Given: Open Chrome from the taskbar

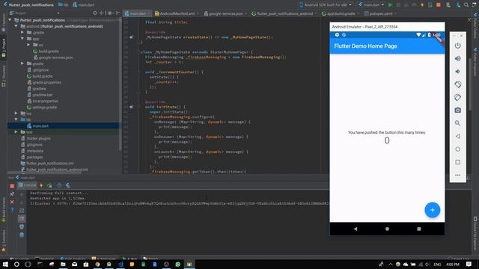Looking at the screenshot, I should click(x=97, y=264).
